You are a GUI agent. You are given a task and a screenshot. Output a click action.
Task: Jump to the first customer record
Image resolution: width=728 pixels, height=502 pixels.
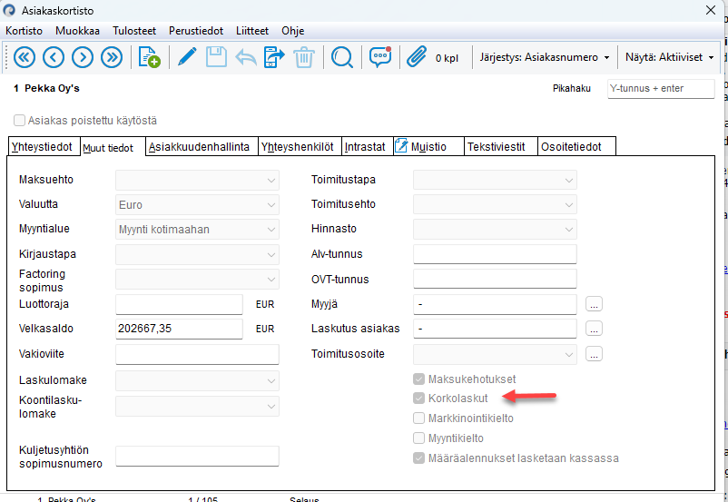[x=25, y=57]
